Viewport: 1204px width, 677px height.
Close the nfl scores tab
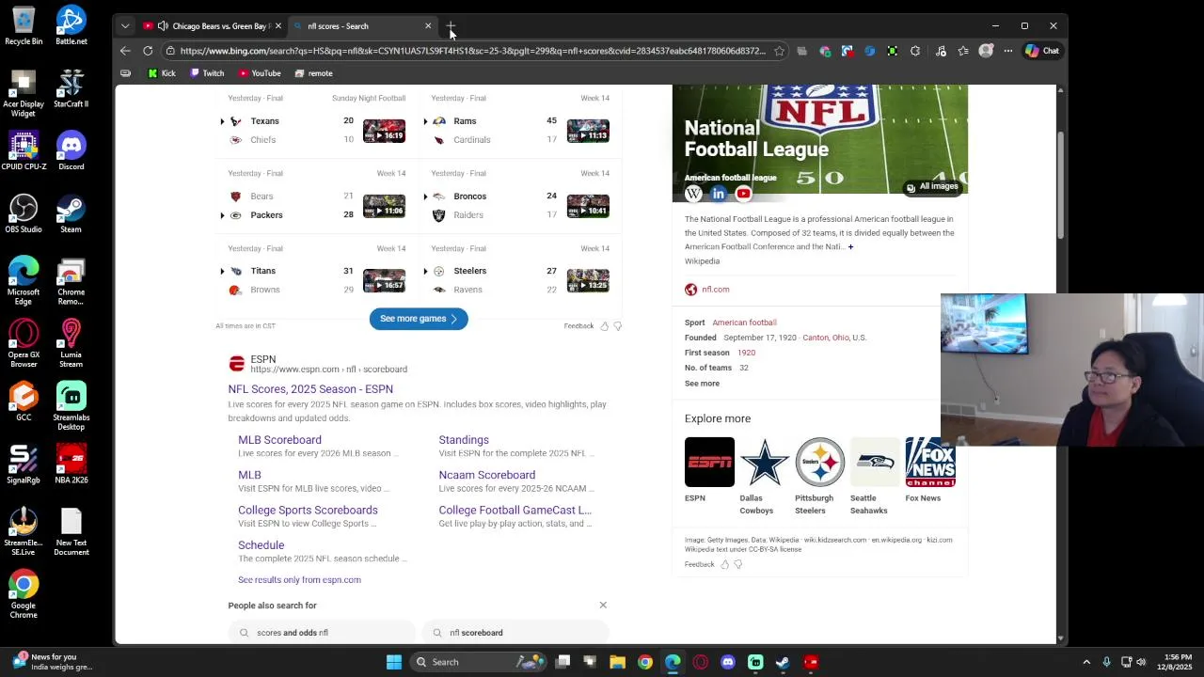point(428,26)
